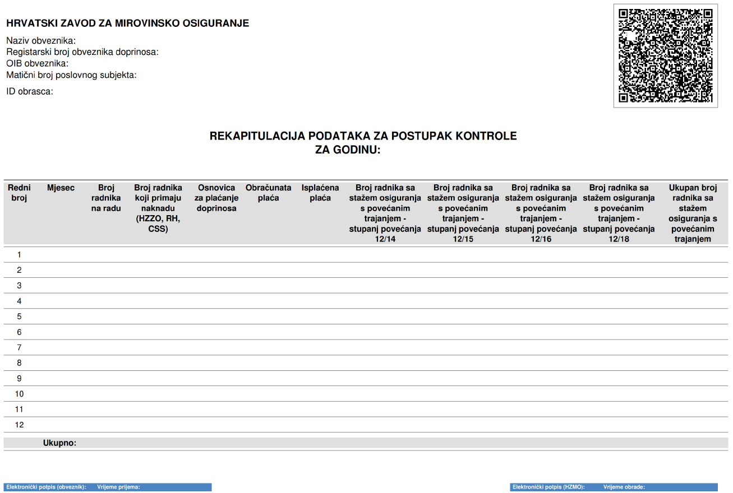Image resolution: width=733 pixels, height=493 pixels.
Task: Click the 'Redni broj' column header
Action: coord(19,193)
